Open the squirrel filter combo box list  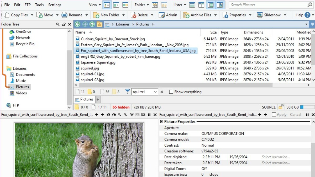155,92
